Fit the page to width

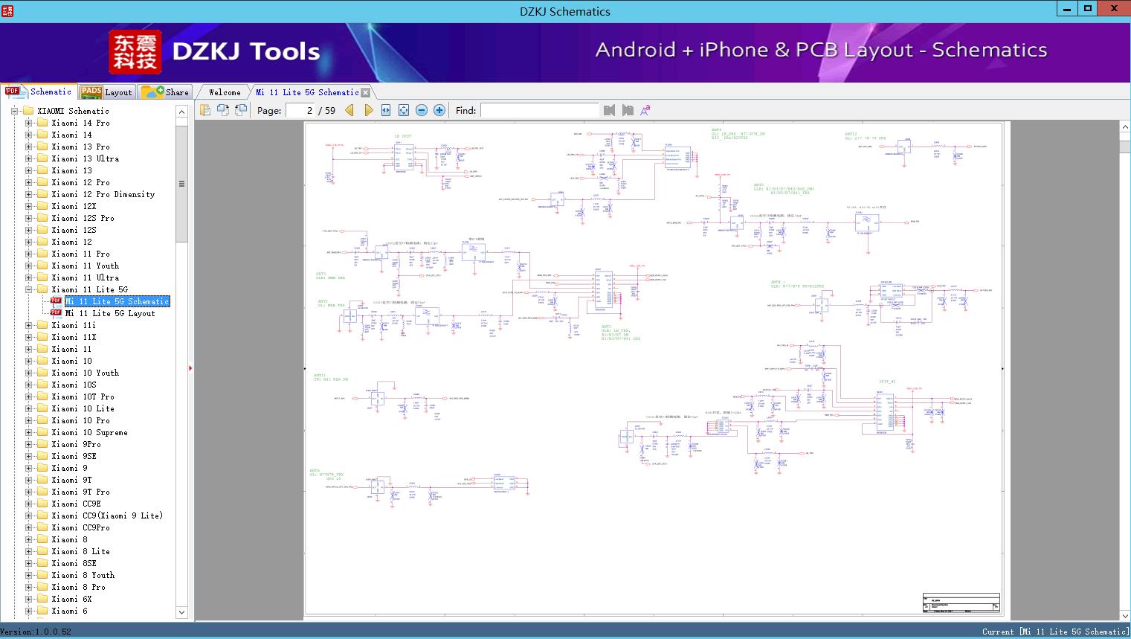click(x=386, y=110)
